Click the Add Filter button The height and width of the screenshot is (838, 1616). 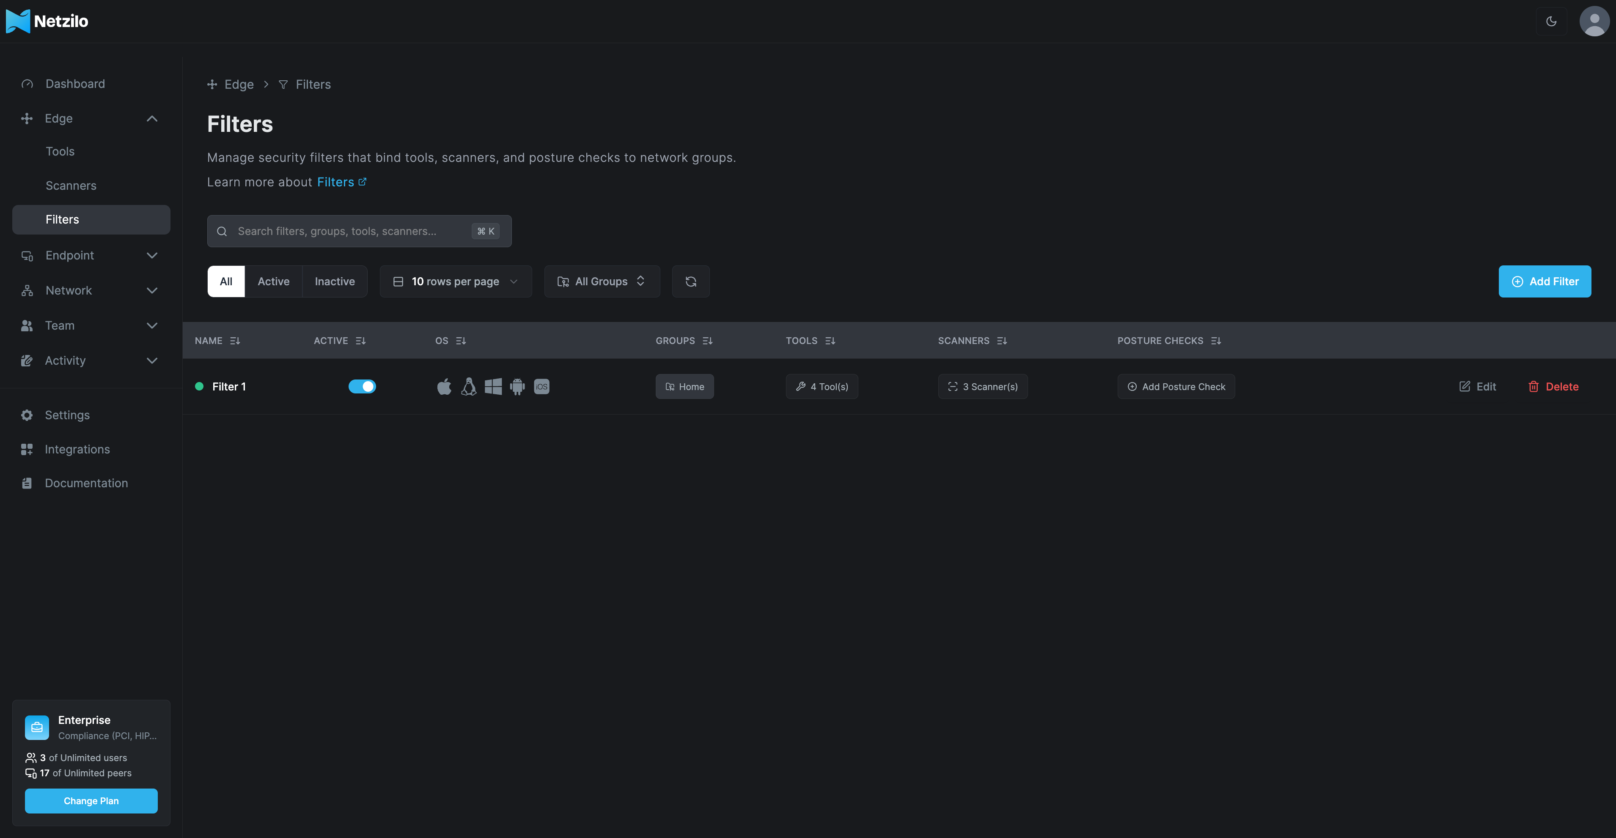coord(1545,281)
